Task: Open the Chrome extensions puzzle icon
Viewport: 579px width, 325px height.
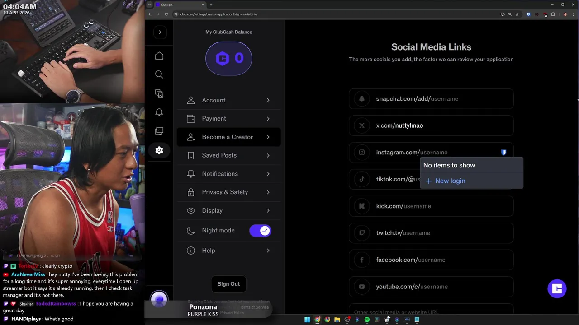Action: point(553,14)
